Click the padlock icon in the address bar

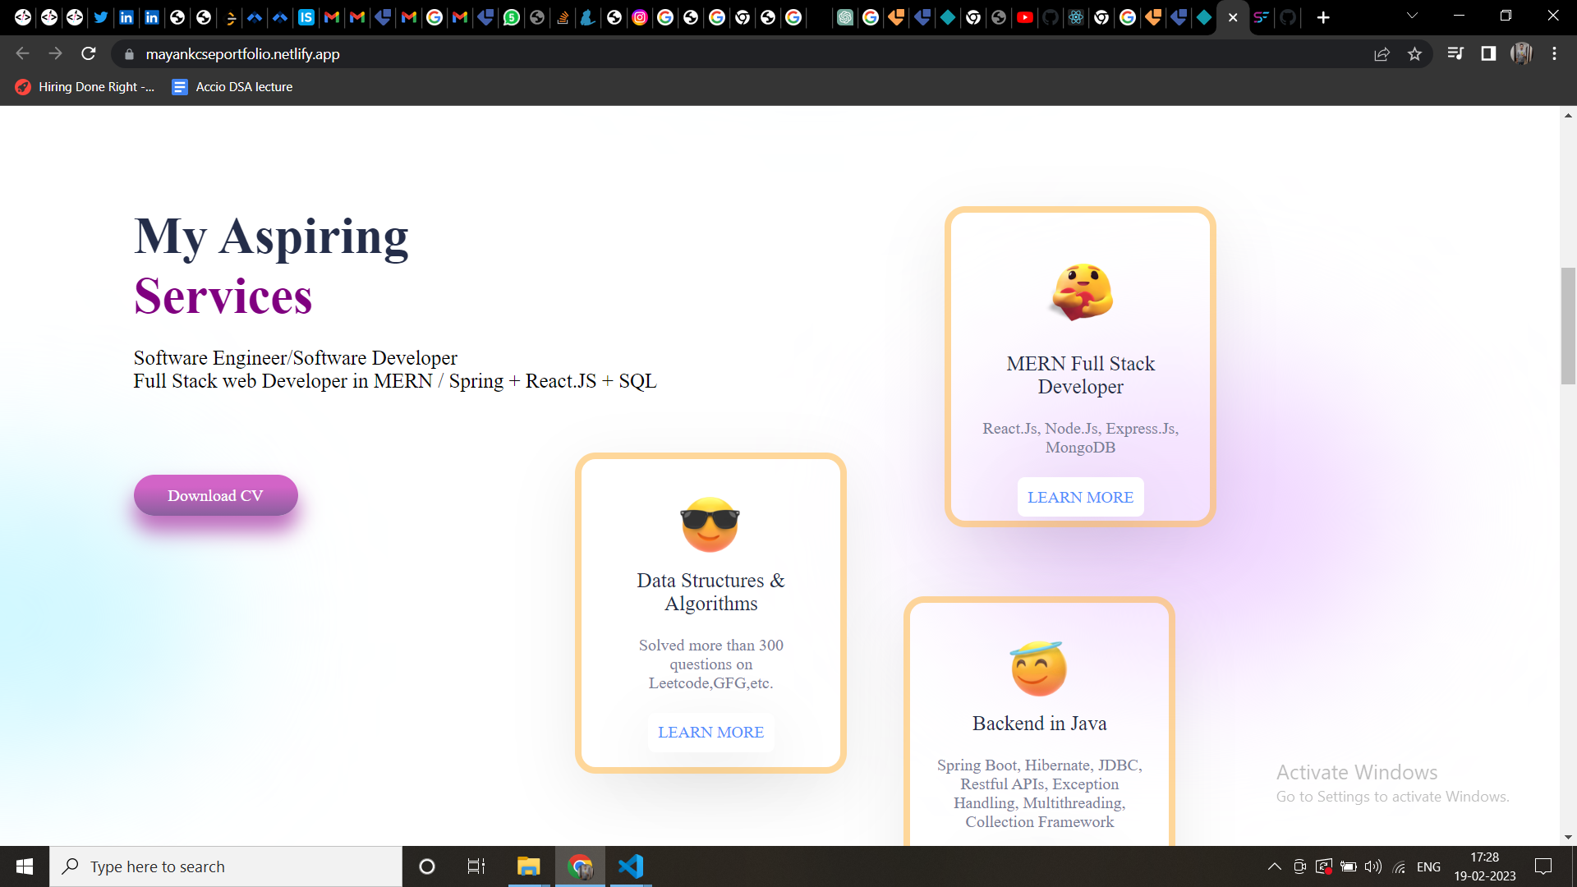pyautogui.click(x=129, y=54)
